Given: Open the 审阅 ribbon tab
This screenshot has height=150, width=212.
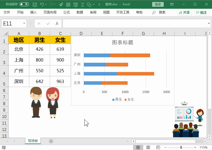Looking at the screenshot, I should tap(93, 12).
